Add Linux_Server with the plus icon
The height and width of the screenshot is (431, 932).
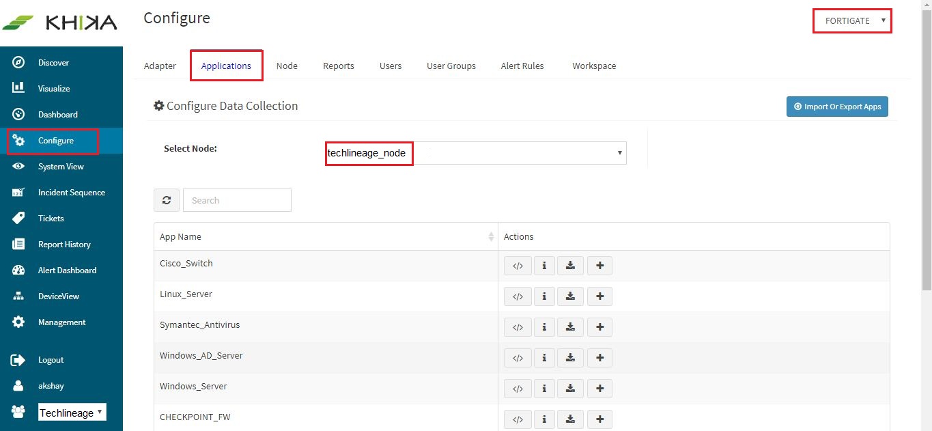click(599, 296)
